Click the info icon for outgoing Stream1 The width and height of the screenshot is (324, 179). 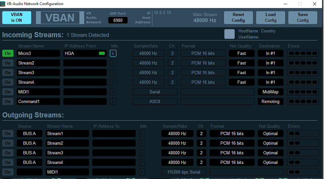click(x=142, y=133)
